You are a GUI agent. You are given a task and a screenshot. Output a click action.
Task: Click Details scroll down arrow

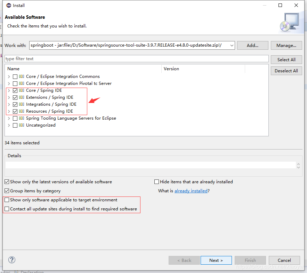click(298, 167)
